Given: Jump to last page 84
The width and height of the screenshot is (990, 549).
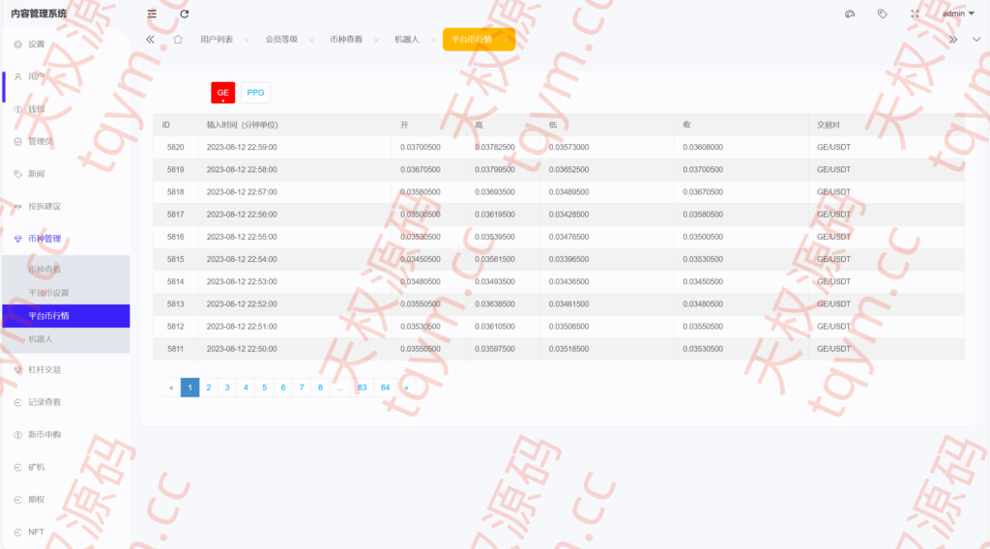Looking at the screenshot, I should pyautogui.click(x=385, y=388).
